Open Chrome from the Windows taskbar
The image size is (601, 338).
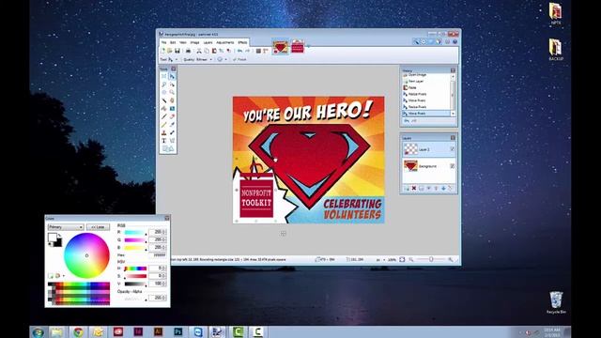(78, 332)
